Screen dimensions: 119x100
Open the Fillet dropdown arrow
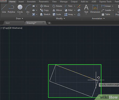point(75,10)
